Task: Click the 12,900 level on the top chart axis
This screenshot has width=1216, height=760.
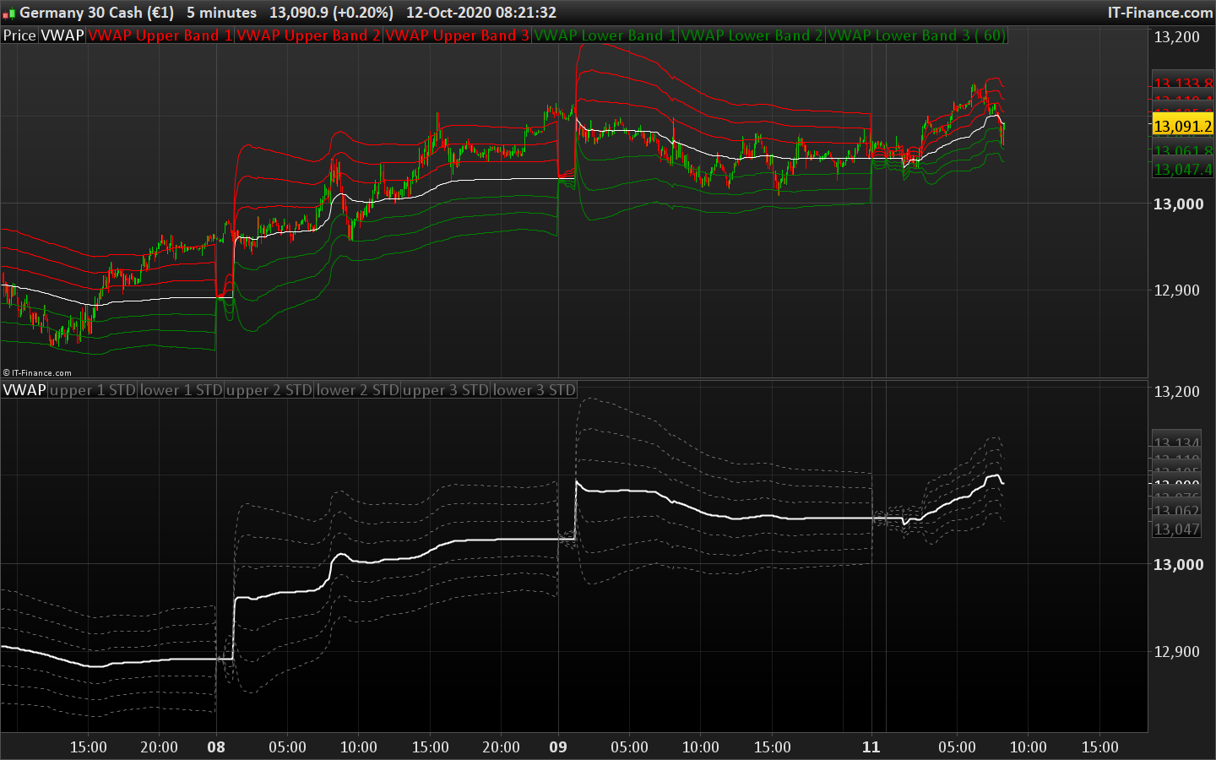Action: click(x=1176, y=290)
